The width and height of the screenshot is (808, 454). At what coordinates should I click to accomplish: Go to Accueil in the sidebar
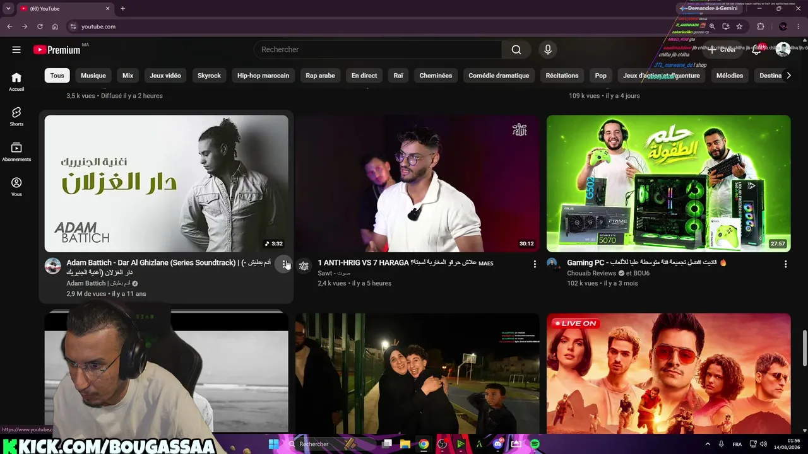pyautogui.click(x=16, y=81)
